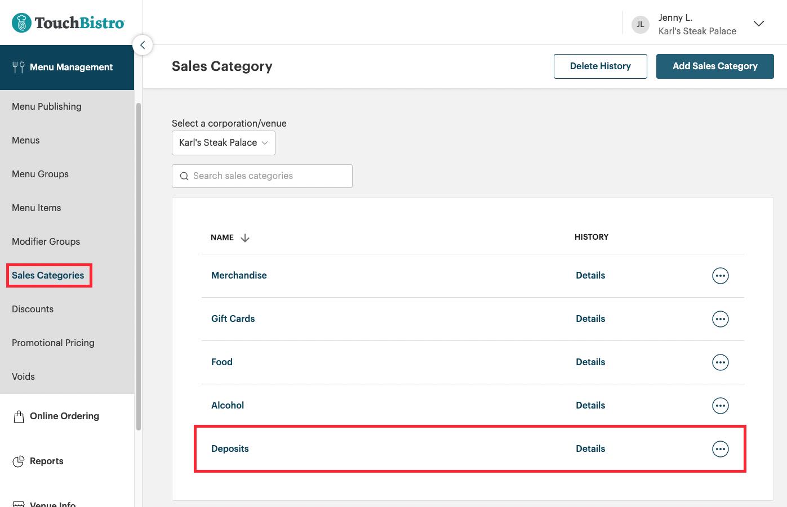
Task: Open Details for the Gift Cards category
Action: (x=590, y=318)
